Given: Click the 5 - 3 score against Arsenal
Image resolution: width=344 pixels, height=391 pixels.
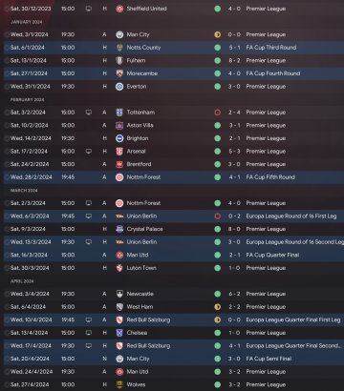Looking at the screenshot, I should pos(234,152).
